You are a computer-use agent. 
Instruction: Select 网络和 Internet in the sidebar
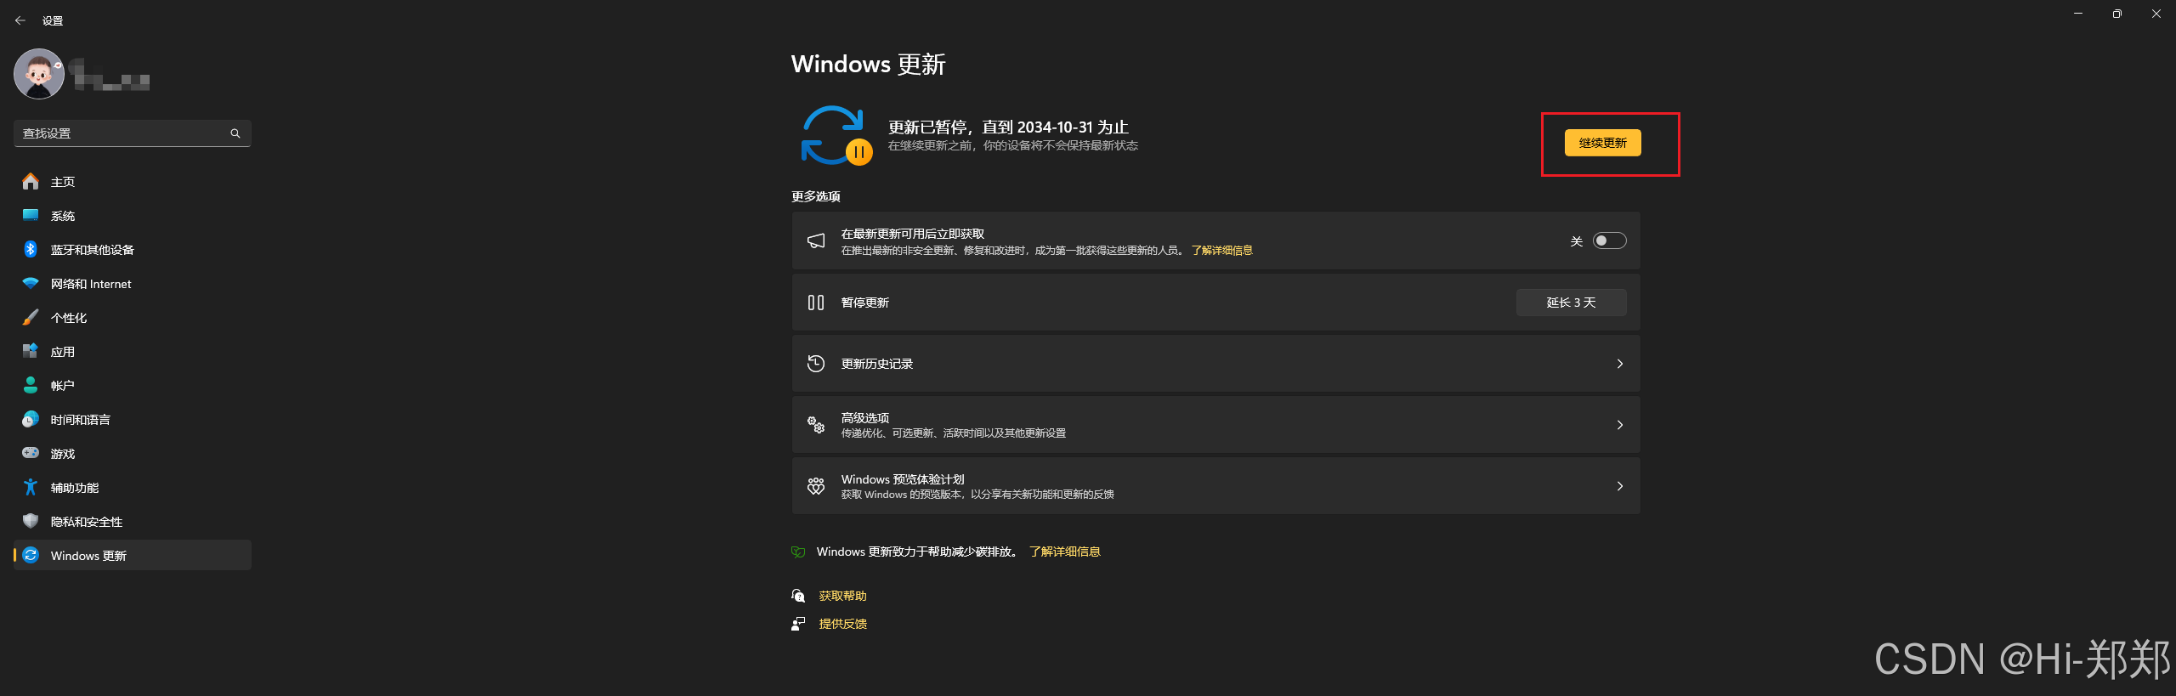(132, 284)
